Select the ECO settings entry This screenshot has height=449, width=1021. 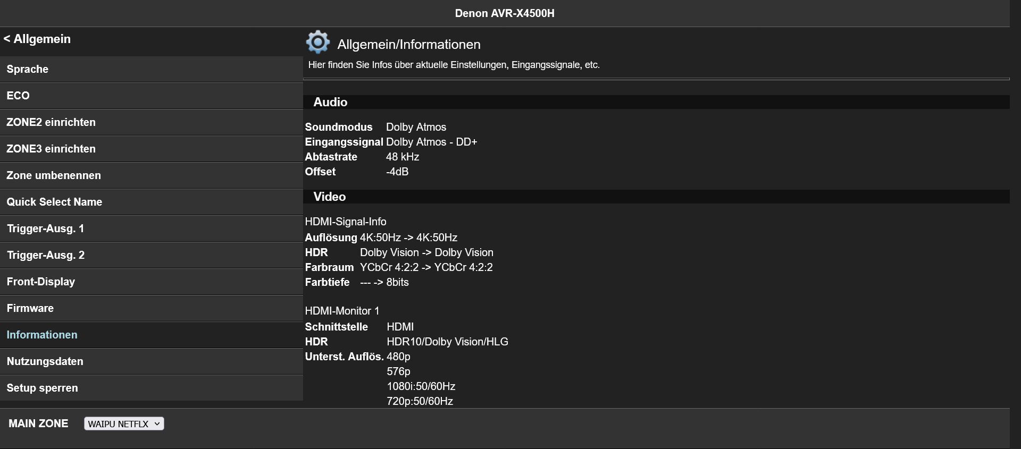(18, 96)
